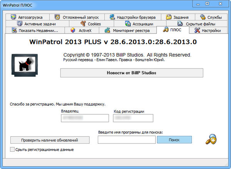This screenshot has width=231, height=169.
Task: Switch to Показать Недавние tab
Action: (x=35, y=30)
